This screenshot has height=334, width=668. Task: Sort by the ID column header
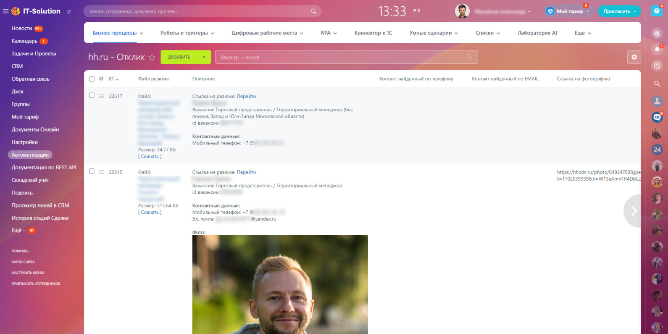coord(113,79)
